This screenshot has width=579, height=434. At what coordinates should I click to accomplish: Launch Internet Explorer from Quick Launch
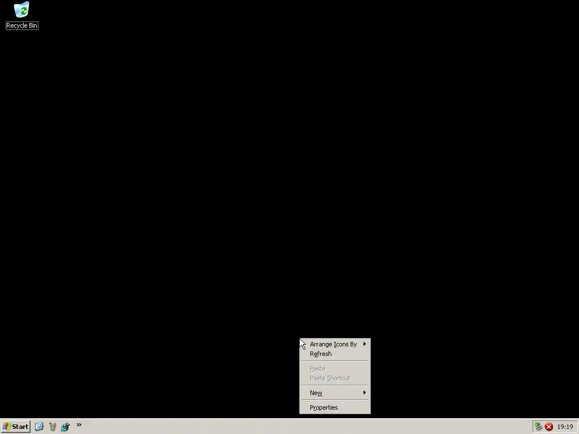(x=39, y=427)
